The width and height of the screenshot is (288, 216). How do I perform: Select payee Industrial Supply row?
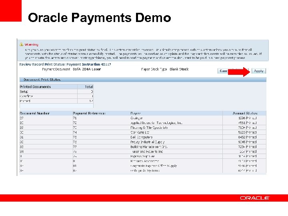[x=148, y=142]
